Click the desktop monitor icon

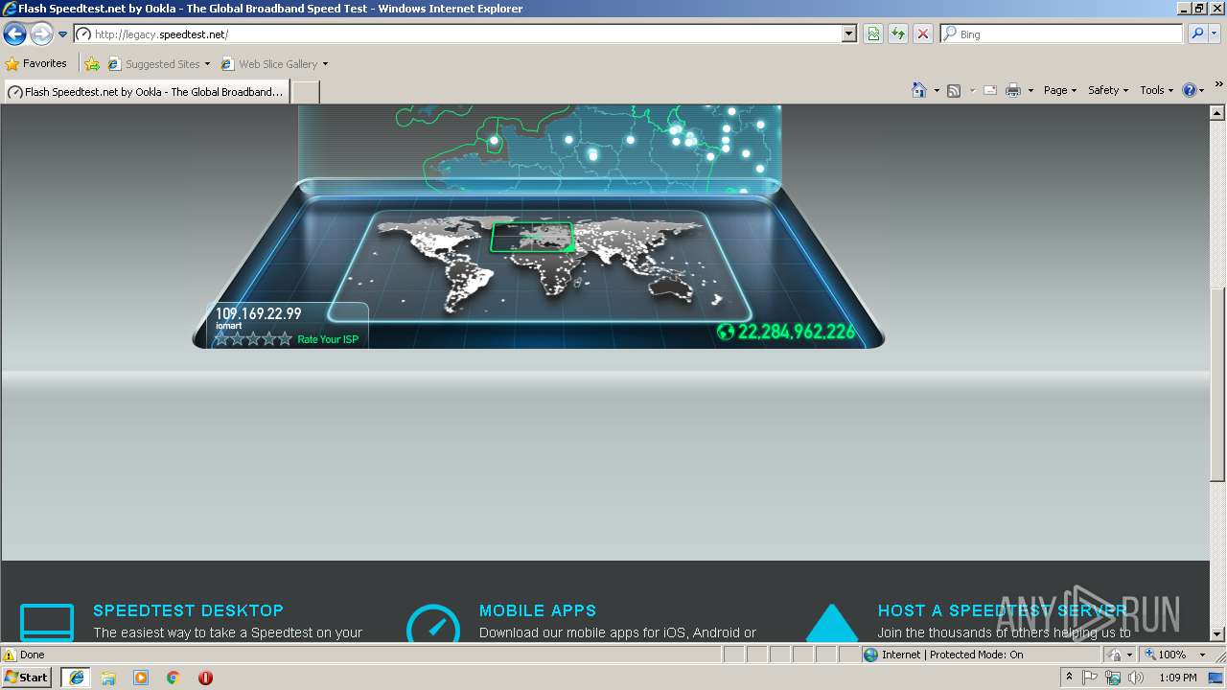[x=47, y=622]
